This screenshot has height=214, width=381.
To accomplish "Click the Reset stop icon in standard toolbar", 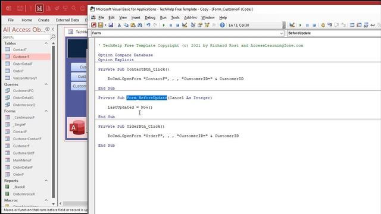I will coord(177,25).
